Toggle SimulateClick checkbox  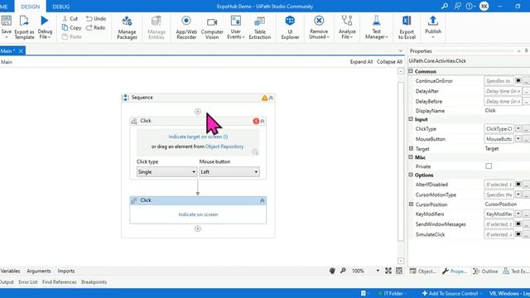(518, 234)
